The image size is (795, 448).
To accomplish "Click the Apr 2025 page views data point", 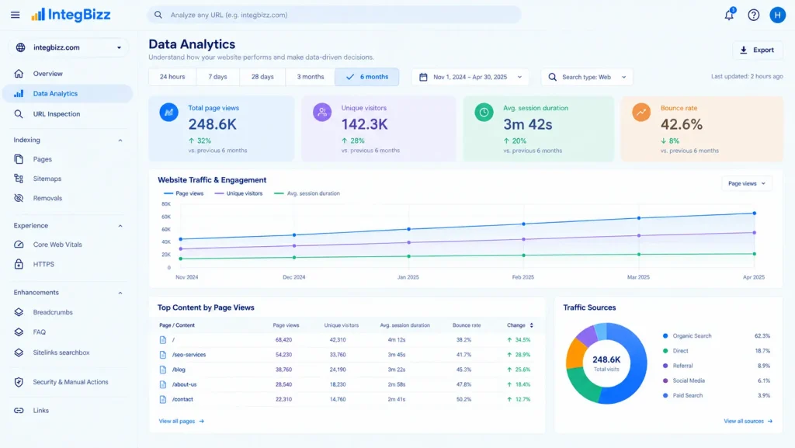I will [x=755, y=214].
